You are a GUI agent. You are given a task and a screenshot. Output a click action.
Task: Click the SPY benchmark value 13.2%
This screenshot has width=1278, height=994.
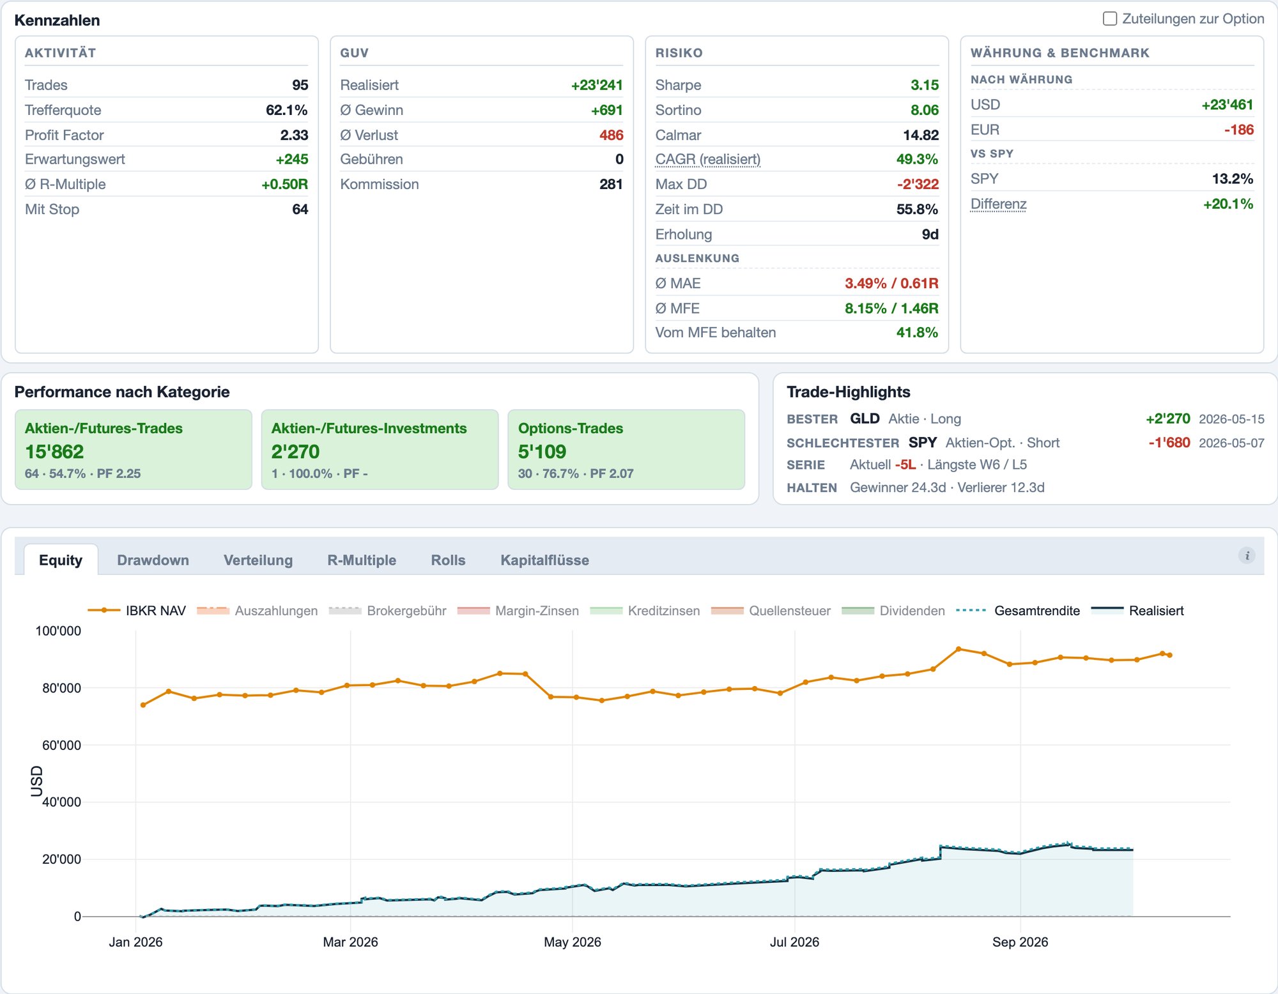pyautogui.click(x=1233, y=179)
